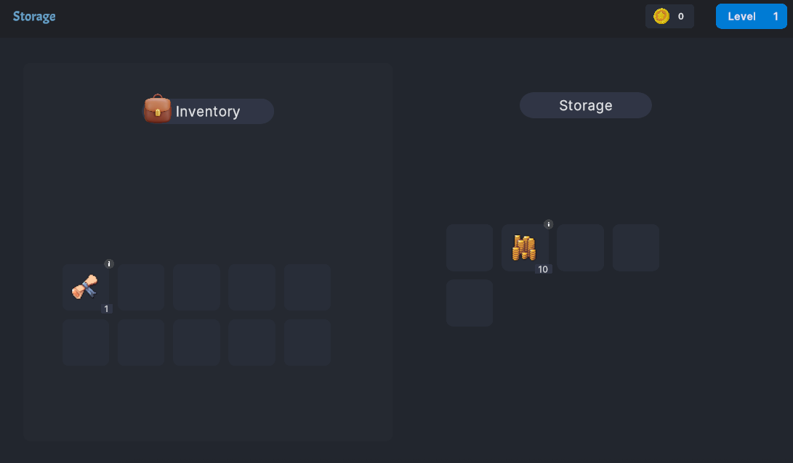
Task: Click the Level 1 button
Action: [x=751, y=16]
